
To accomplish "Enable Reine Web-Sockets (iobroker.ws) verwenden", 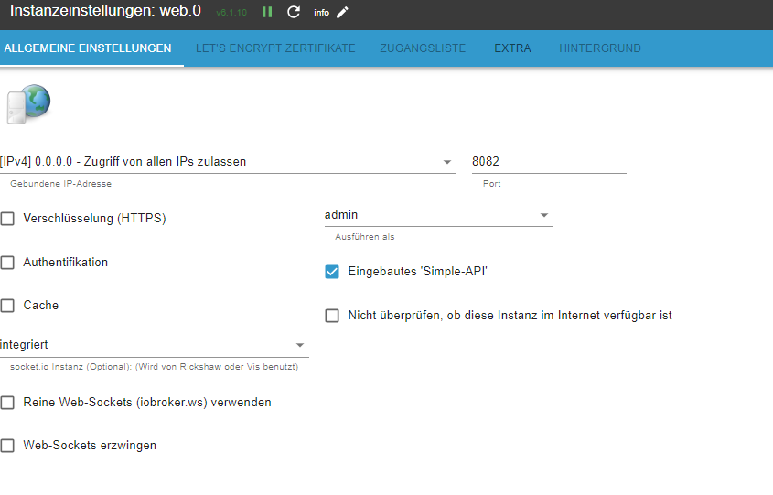I will click(x=7, y=403).
